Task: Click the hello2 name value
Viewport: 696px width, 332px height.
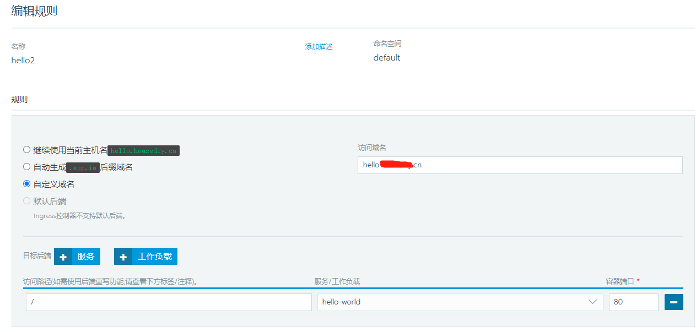Action: pyautogui.click(x=23, y=61)
